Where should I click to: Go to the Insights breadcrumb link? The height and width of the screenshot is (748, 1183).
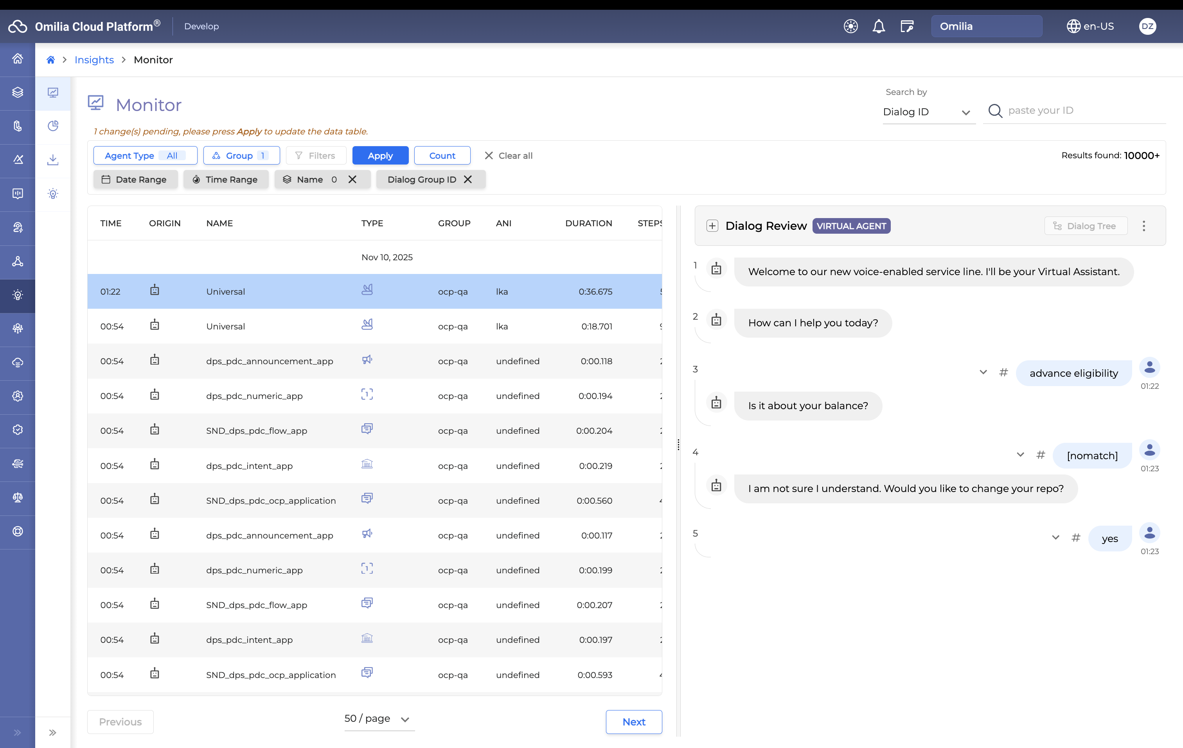point(94,60)
